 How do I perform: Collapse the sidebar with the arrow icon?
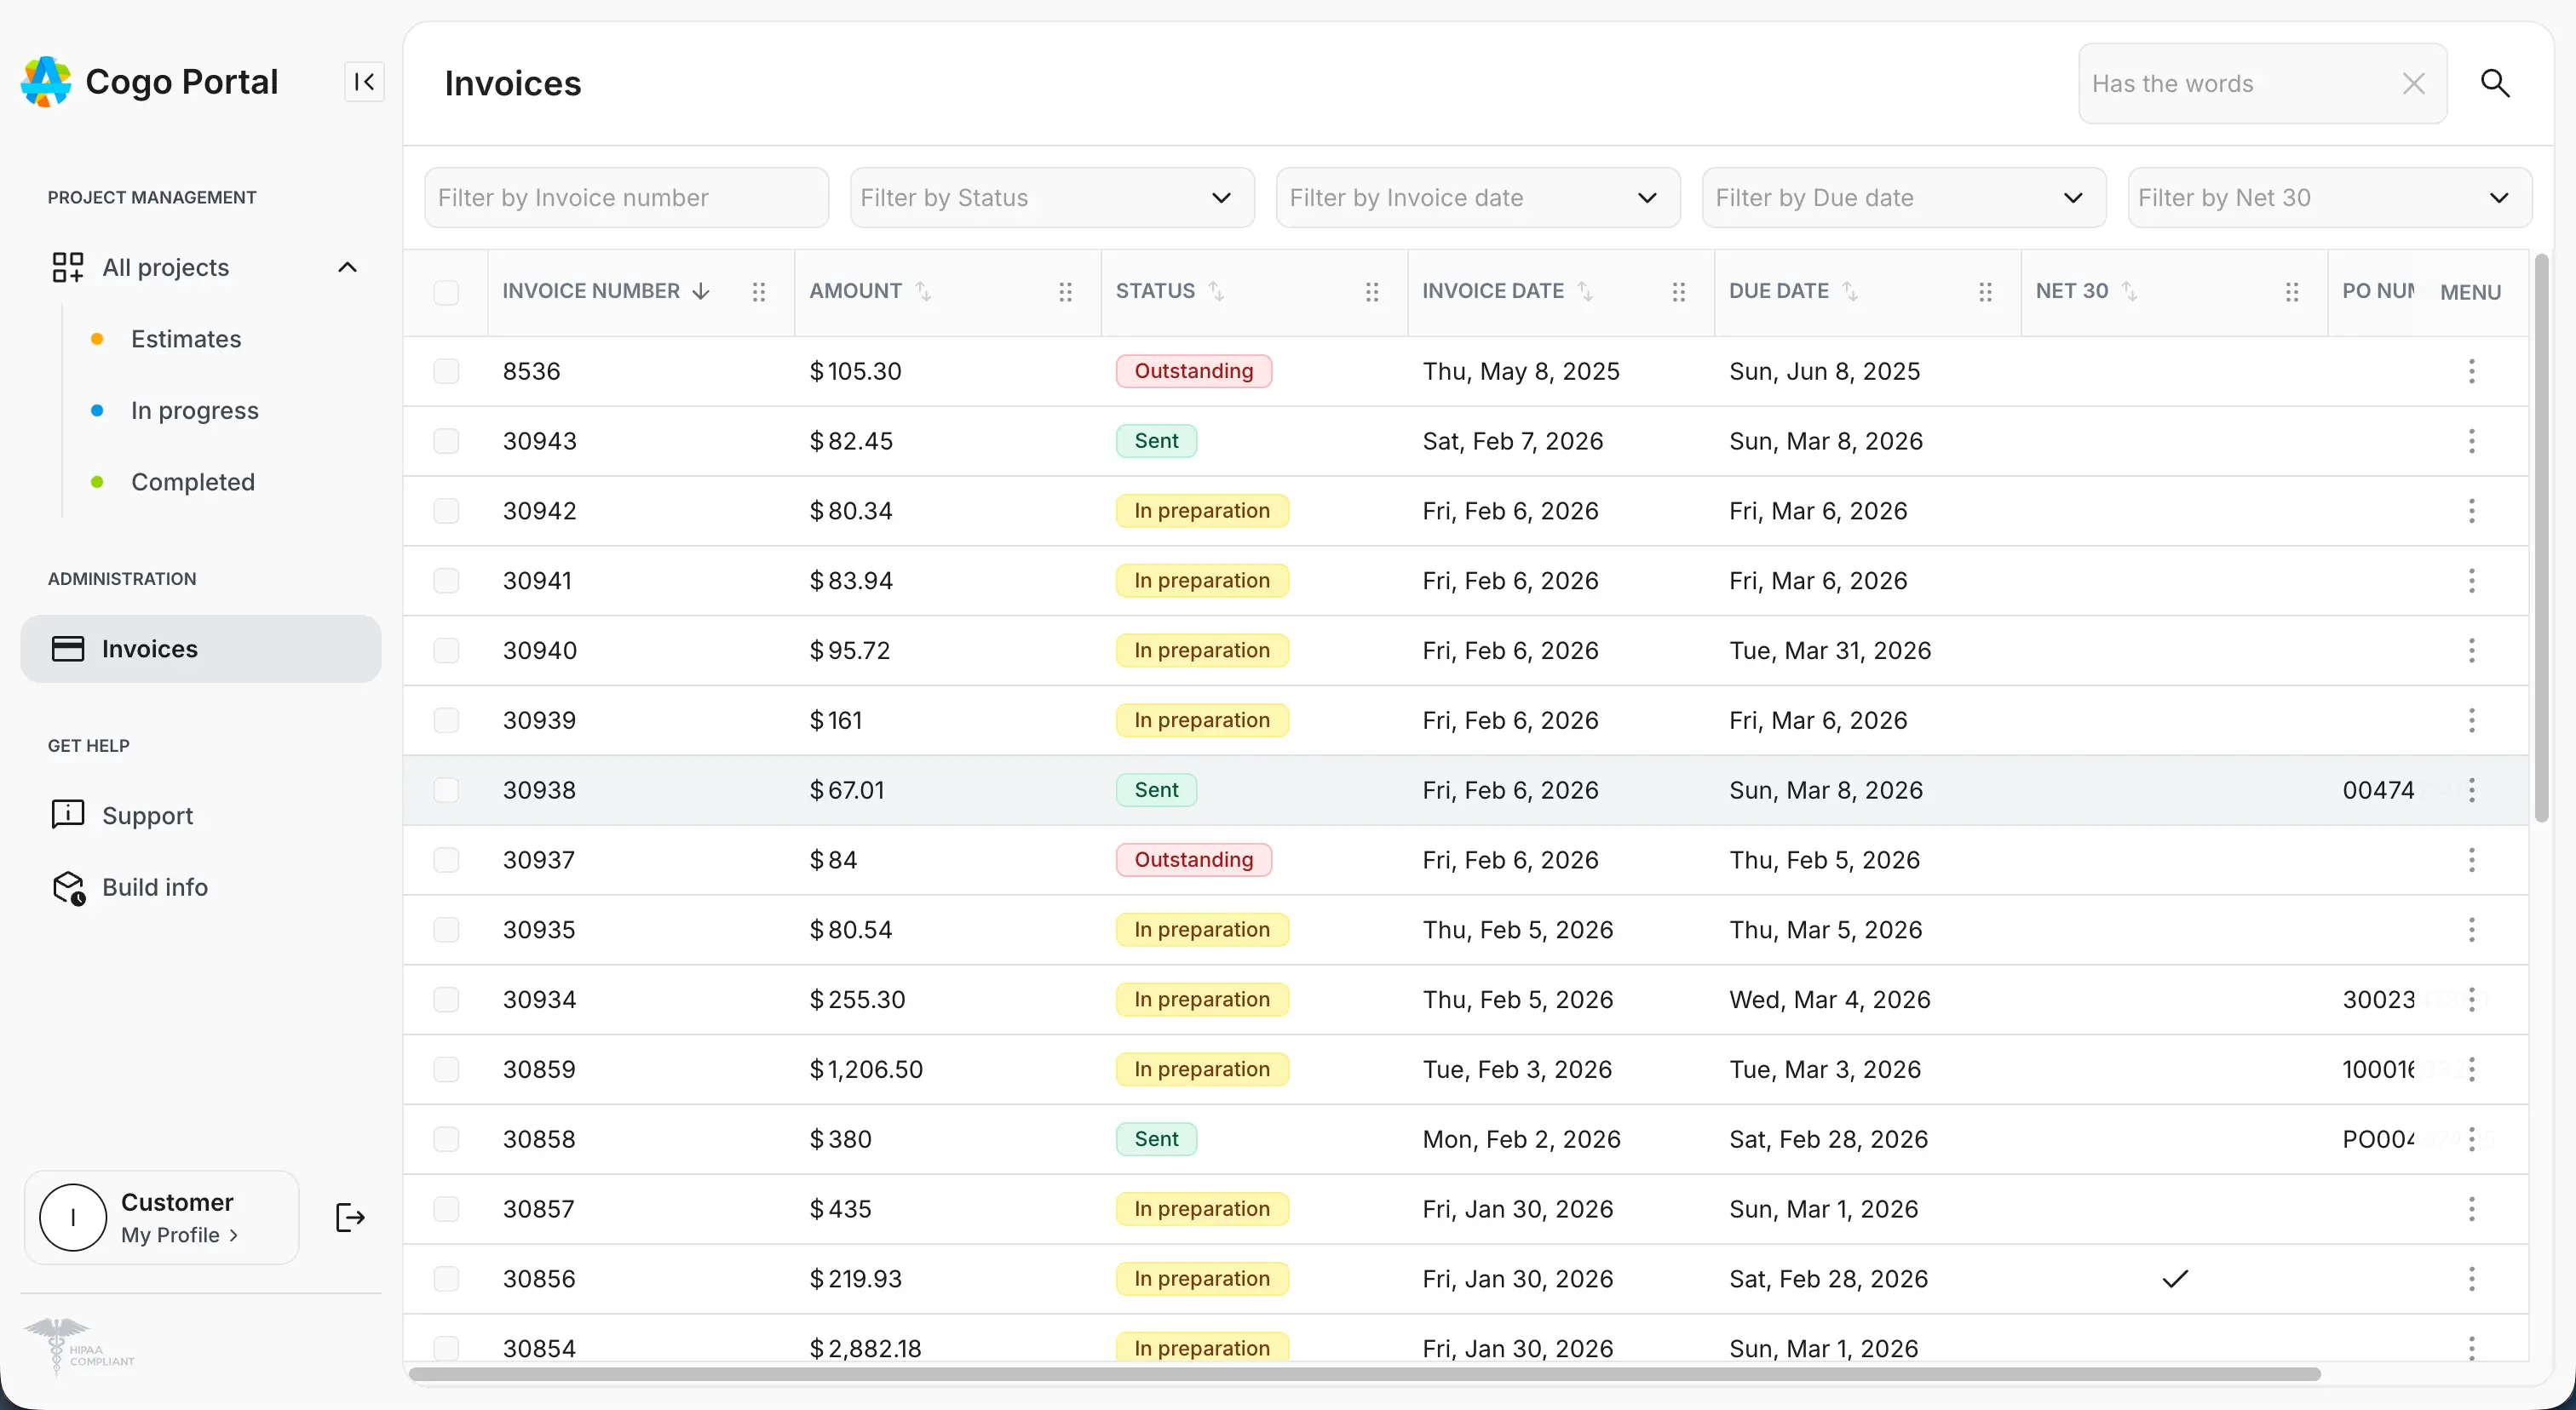pyautogui.click(x=364, y=82)
